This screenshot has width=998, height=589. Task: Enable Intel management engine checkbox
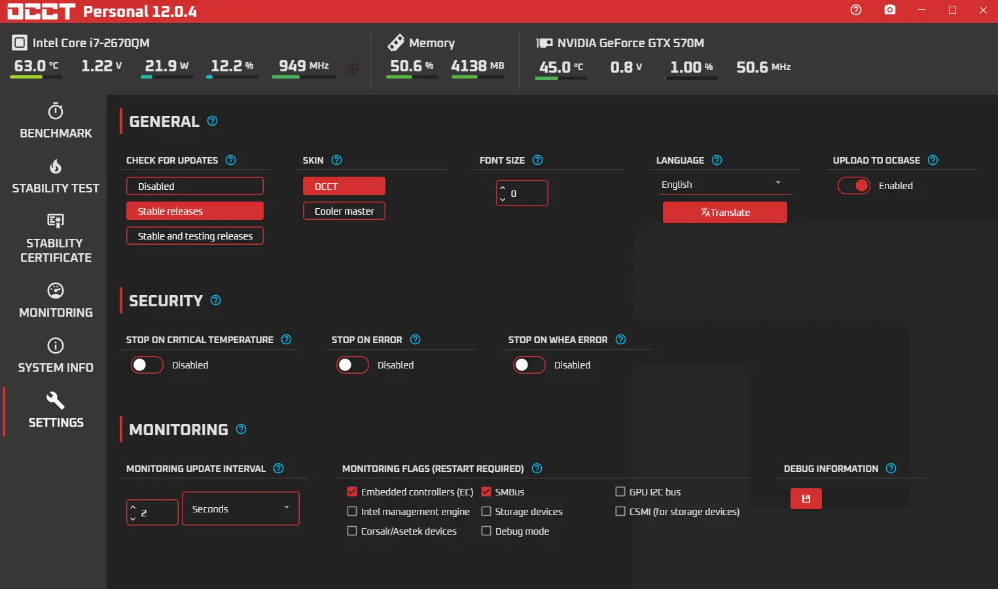352,511
